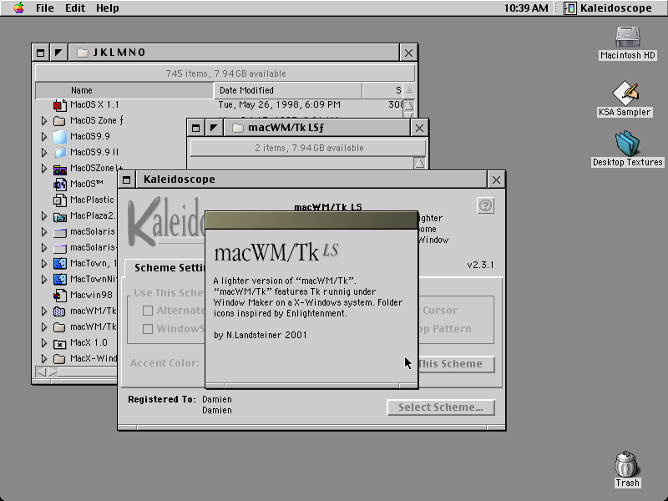
Task: Click the up scroll arrow in JKLMNO window
Action: click(x=409, y=105)
